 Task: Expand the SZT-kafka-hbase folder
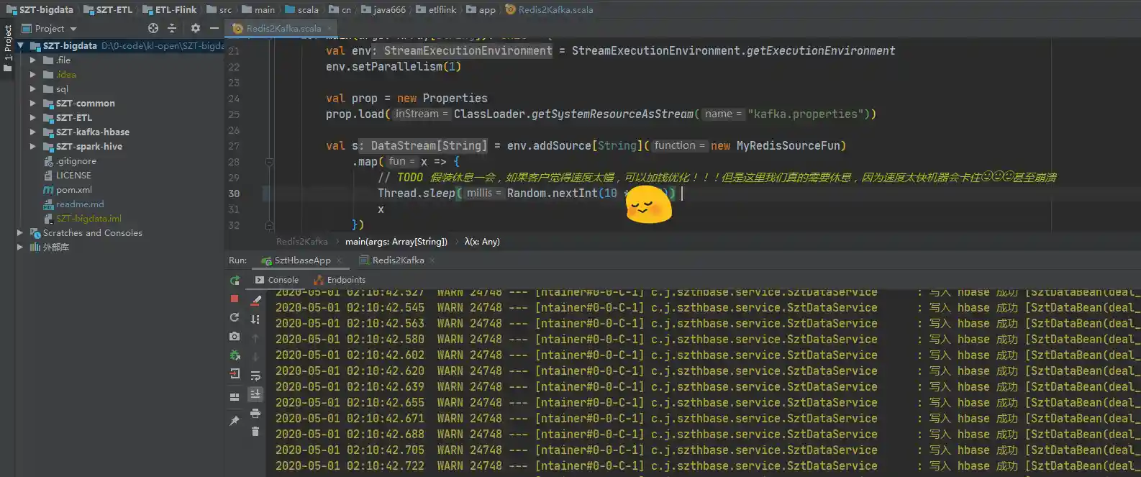[32, 132]
